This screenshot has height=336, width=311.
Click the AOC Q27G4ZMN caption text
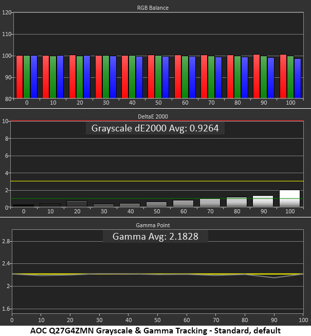(x=155, y=331)
